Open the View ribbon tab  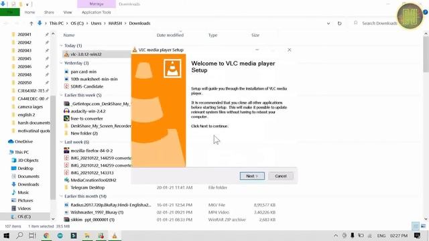(x=68, y=12)
